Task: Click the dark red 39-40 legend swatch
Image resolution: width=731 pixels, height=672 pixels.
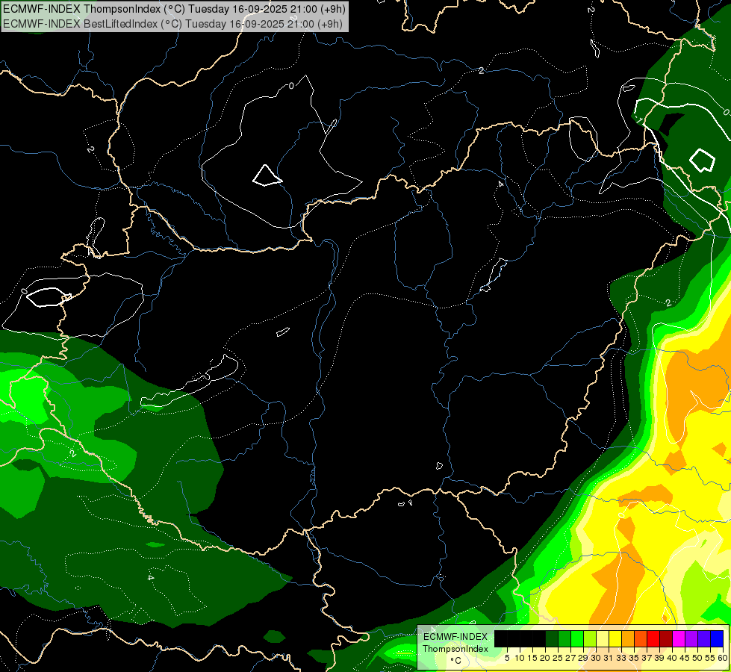Action: click(666, 639)
